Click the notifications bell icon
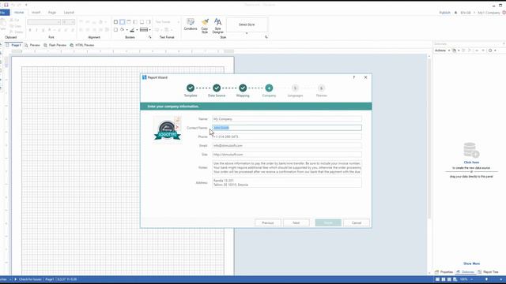This screenshot has height=284, width=506. tap(455, 13)
